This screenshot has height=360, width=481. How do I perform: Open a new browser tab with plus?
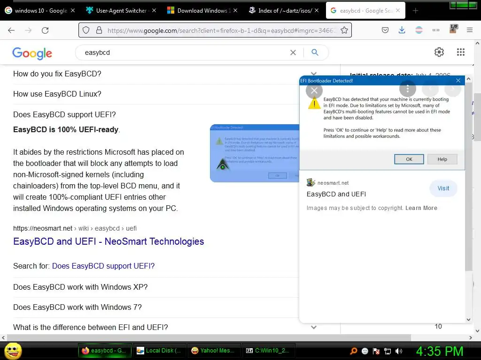415,11
